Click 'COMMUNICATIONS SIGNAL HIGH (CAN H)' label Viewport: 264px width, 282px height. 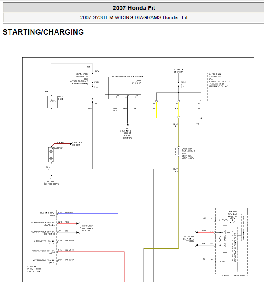click(x=44, y=233)
